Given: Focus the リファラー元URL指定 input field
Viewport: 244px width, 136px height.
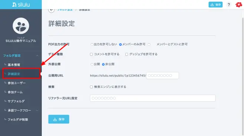Looking at the screenshot, I should (153, 98).
